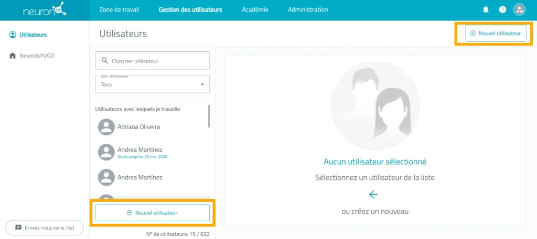The height and width of the screenshot is (239, 537).
Task: Click the user list scrollbar
Action: 209,116
